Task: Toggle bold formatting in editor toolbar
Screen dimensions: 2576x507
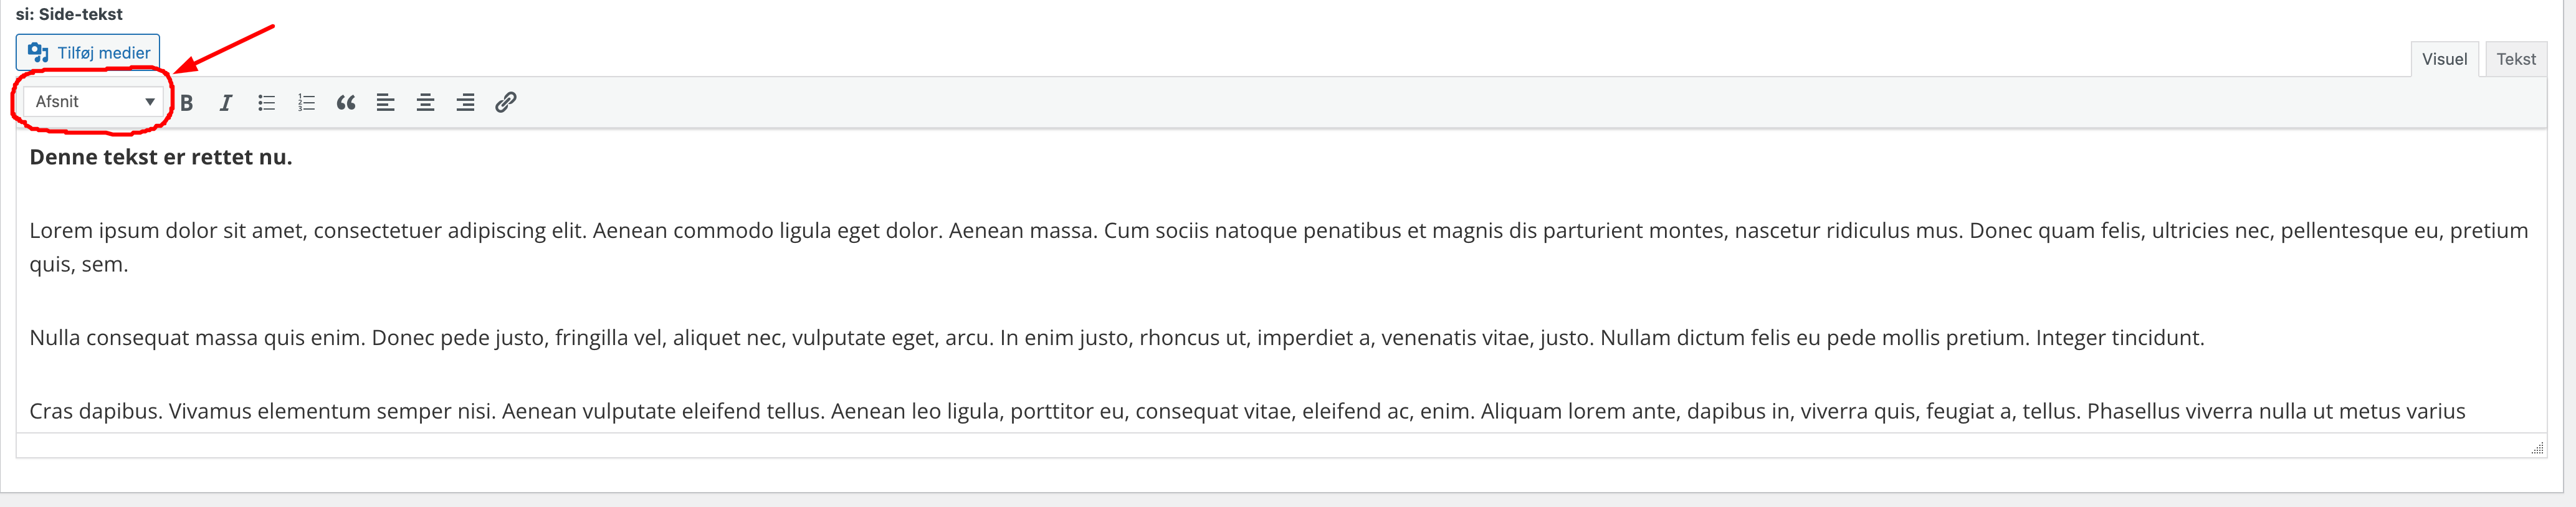Action: [187, 102]
